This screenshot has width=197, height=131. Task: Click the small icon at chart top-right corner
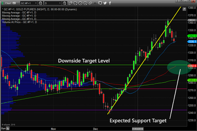click(x=184, y=9)
